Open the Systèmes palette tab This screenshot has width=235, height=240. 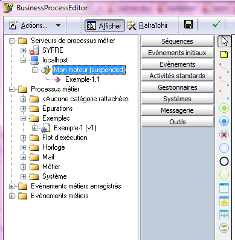point(178,99)
